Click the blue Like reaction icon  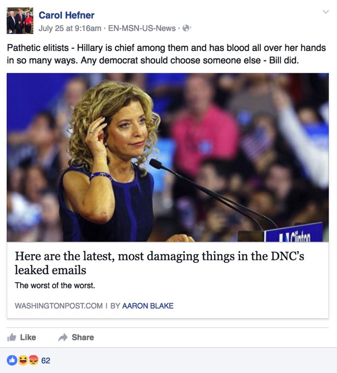click(12, 360)
